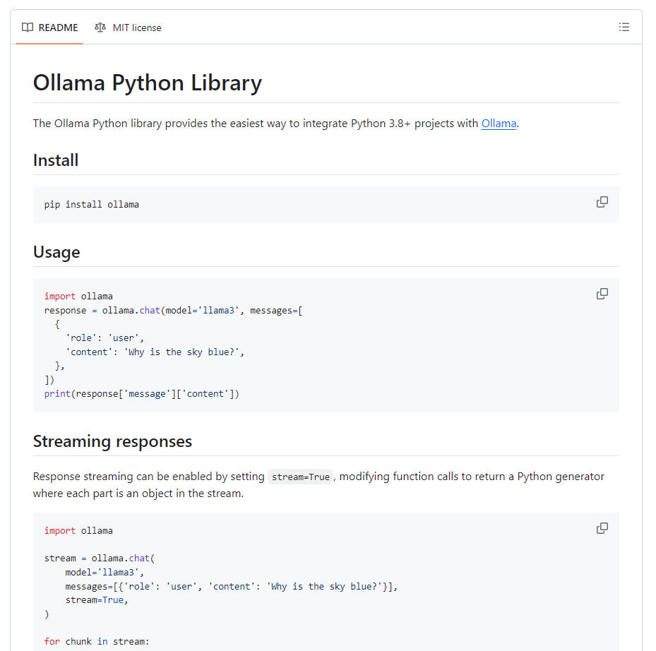The image size is (656, 651).
Task: Click the pip install ollama code text
Action: (92, 205)
